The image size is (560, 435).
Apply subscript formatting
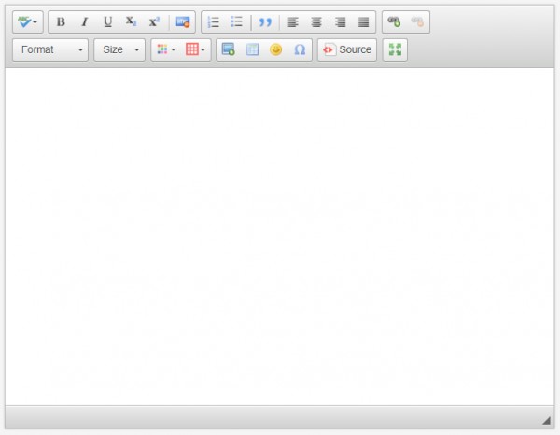pos(131,21)
